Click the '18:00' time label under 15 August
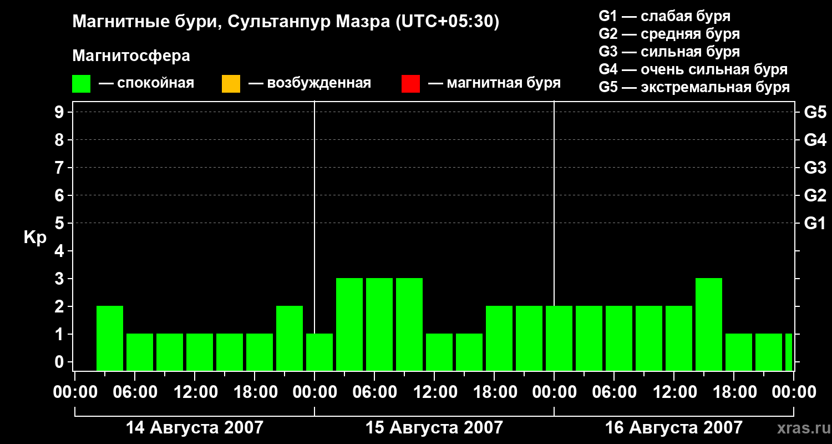Screen dimensions: 832x444 pos(494,392)
